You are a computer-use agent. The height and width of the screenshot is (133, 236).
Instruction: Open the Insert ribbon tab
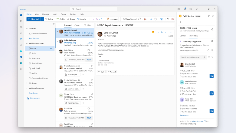pyautogui.click(x=55, y=14)
